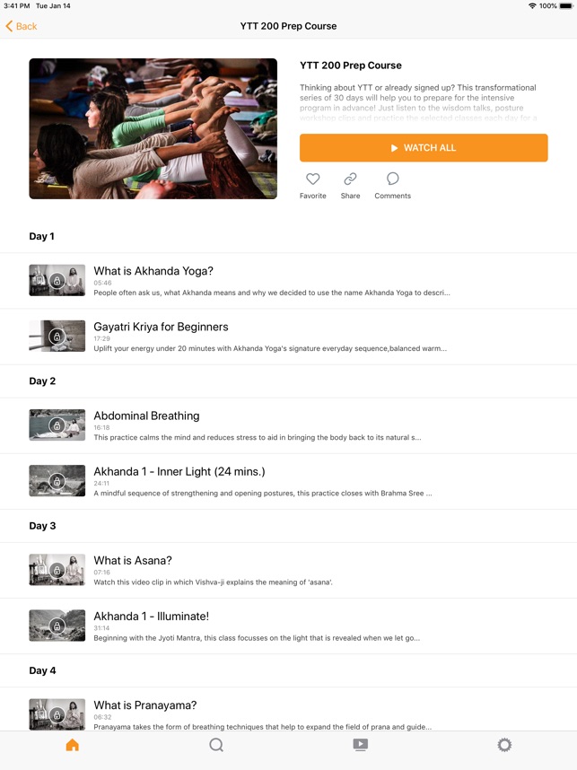The image size is (577, 770).
Task: Tap the Abdominal Breathing locked thumbnail
Action: (x=57, y=425)
